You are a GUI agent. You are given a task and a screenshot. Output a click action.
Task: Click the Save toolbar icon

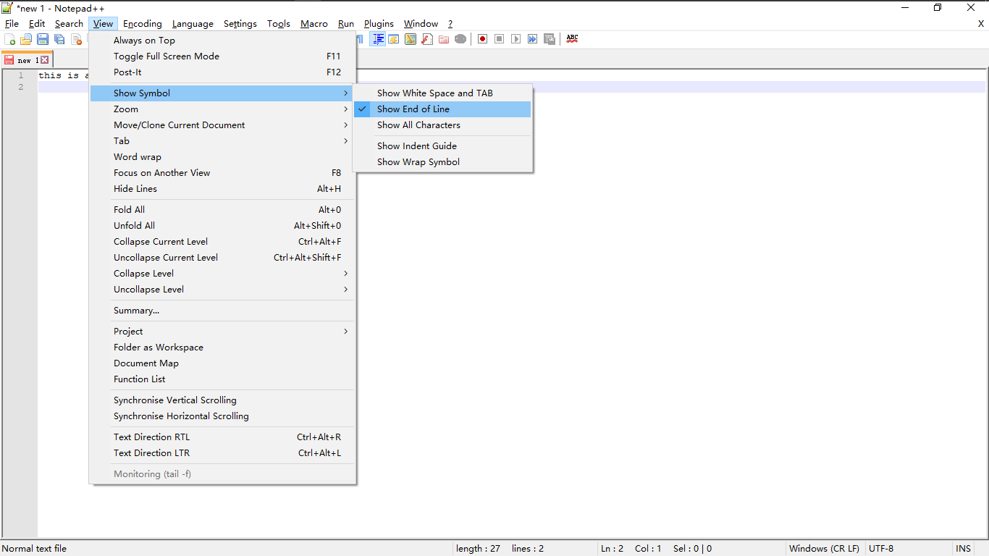point(42,38)
